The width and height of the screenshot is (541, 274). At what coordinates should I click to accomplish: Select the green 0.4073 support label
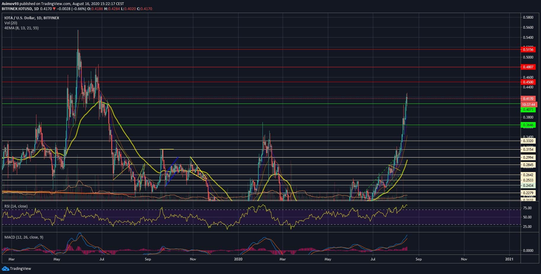click(x=528, y=110)
